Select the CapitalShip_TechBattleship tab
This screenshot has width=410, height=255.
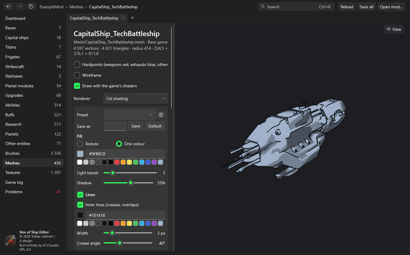click(97, 18)
